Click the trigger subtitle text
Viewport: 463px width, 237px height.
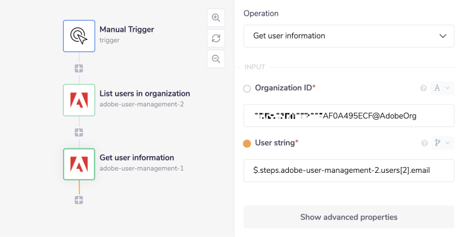pyautogui.click(x=109, y=40)
